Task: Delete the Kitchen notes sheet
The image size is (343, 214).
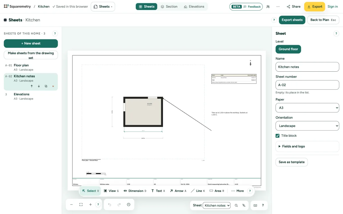Action: pyautogui.click(x=53, y=86)
